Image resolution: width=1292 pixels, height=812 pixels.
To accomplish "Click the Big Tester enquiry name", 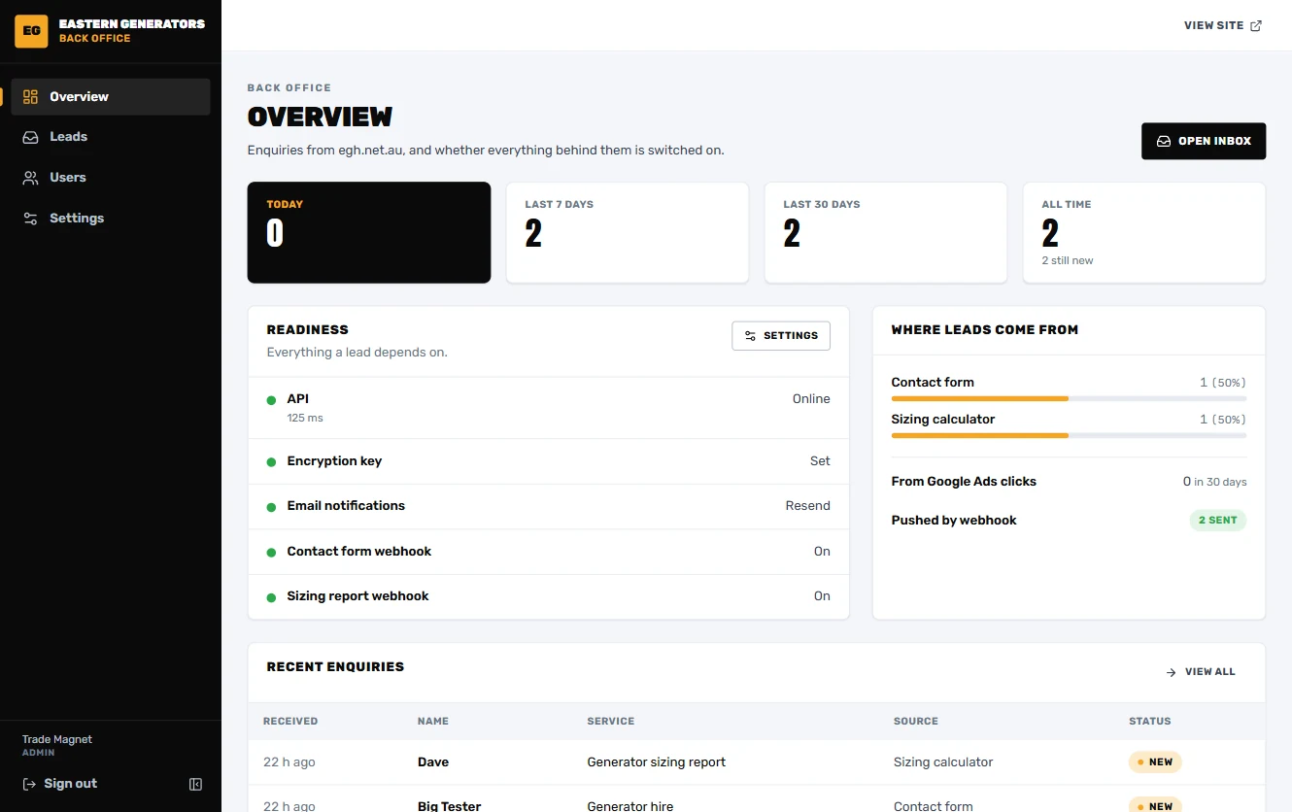I will [450, 805].
